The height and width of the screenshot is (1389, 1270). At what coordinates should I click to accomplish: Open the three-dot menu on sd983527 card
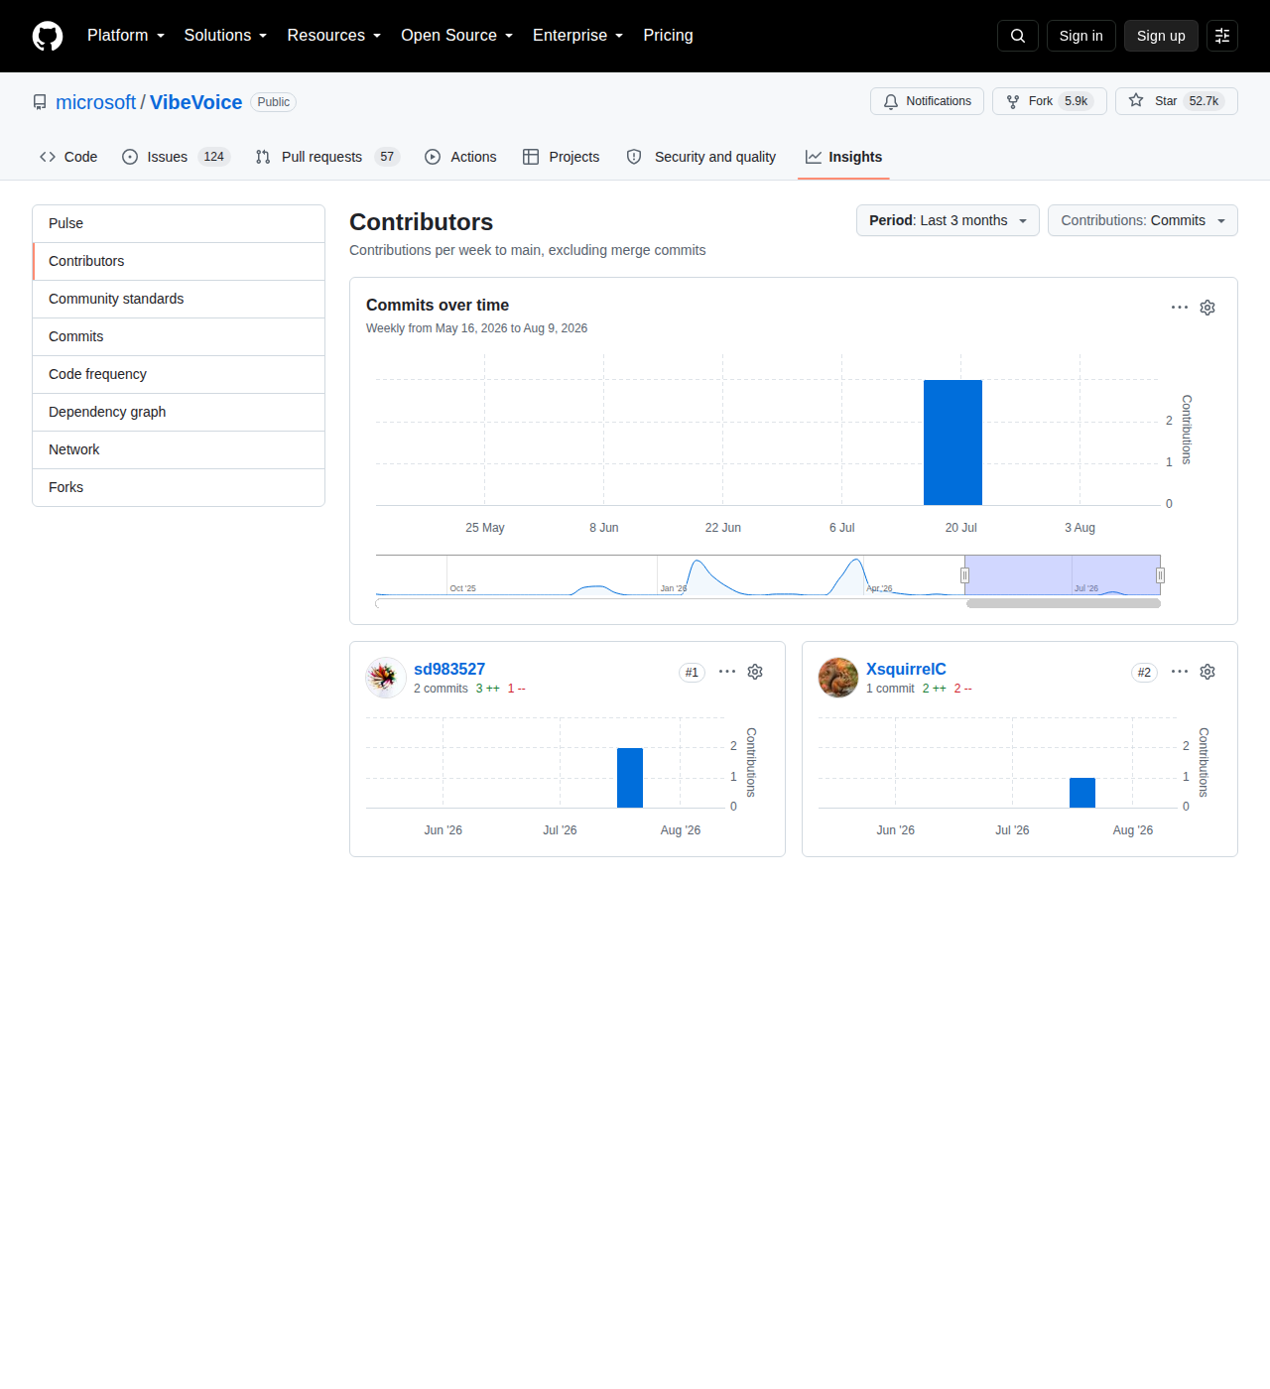(x=727, y=672)
